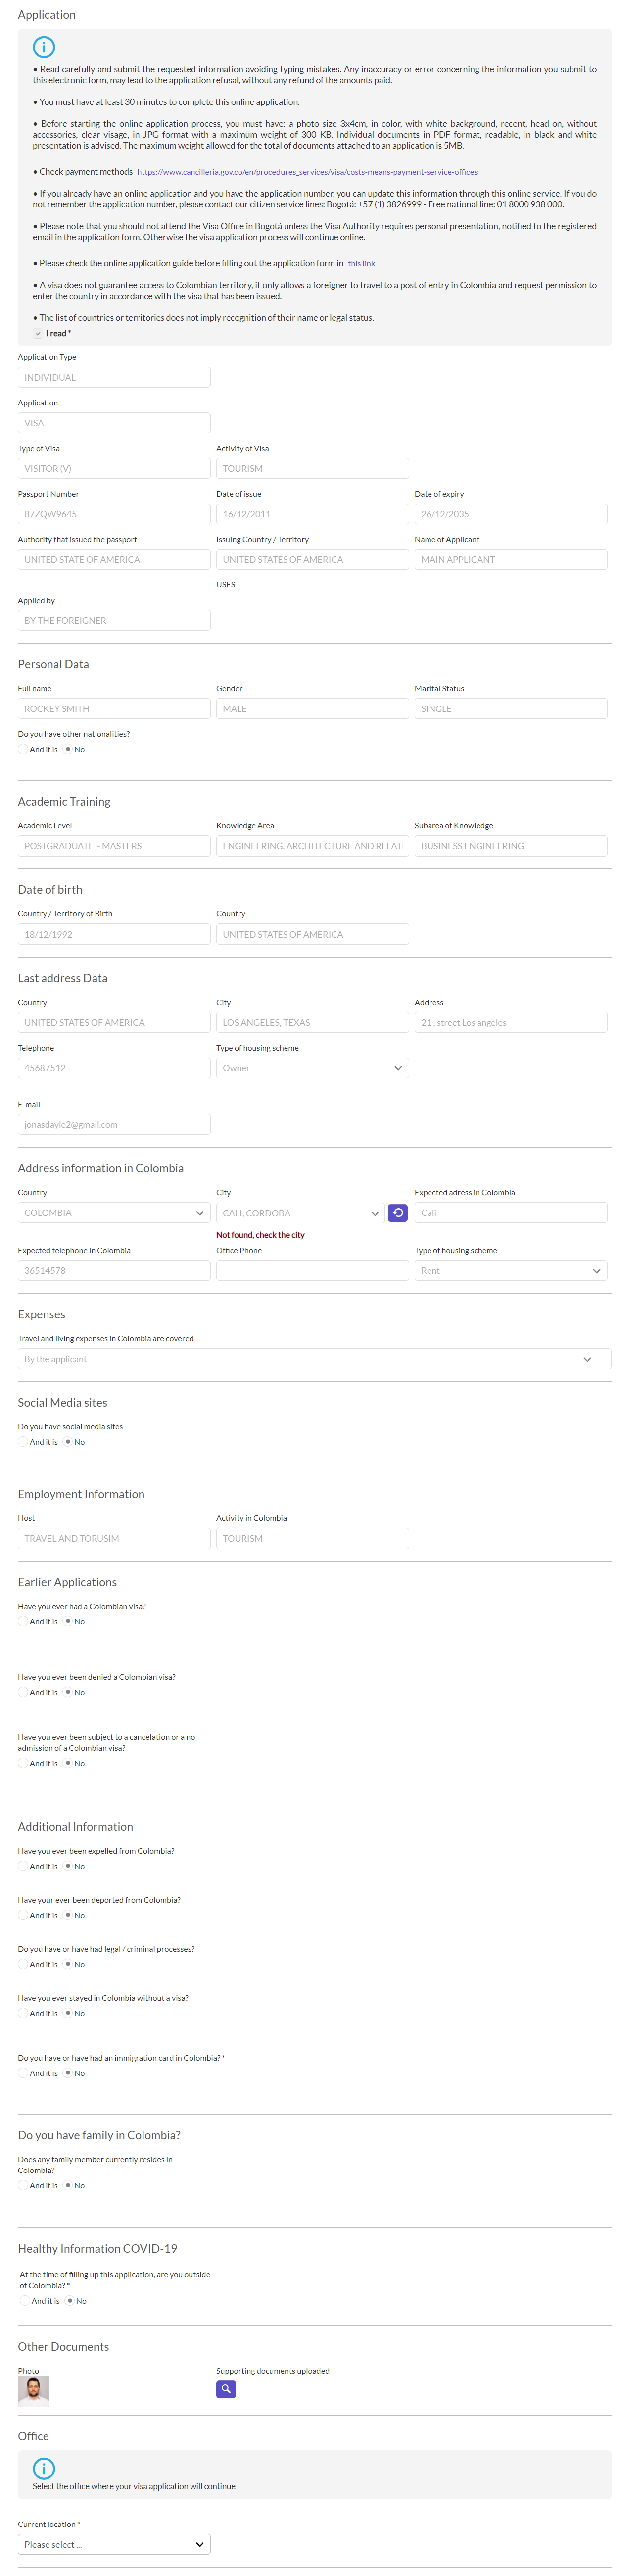Image resolution: width=621 pixels, height=2576 pixels.
Task: Click the Activity of Visa TOURISM field
Action: point(312,469)
